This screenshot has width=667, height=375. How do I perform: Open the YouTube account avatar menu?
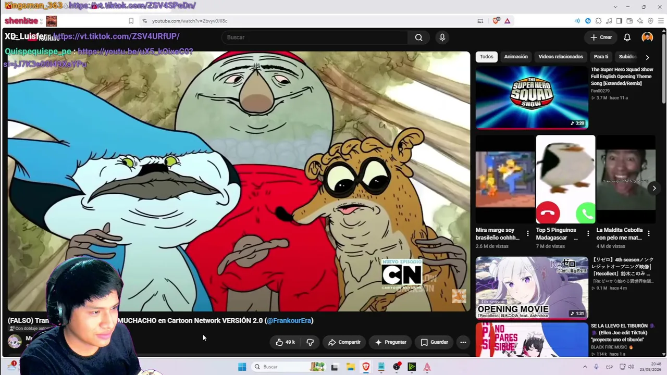[x=647, y=37]
